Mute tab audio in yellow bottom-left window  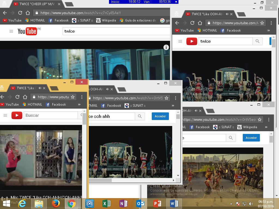click(x=40, y=88)
